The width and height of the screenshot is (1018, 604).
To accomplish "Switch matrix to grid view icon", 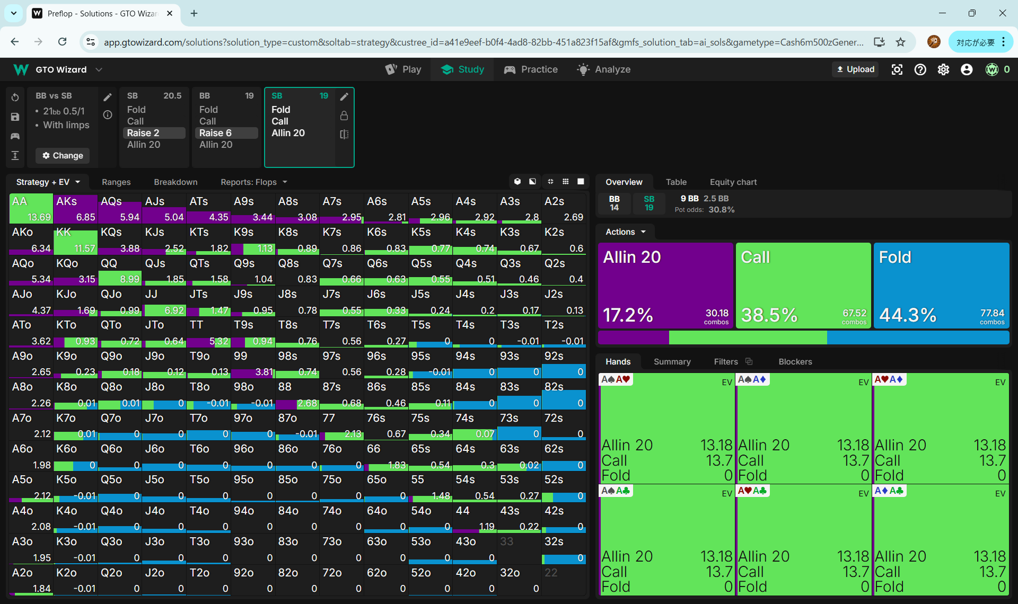I will click(566, 182).
